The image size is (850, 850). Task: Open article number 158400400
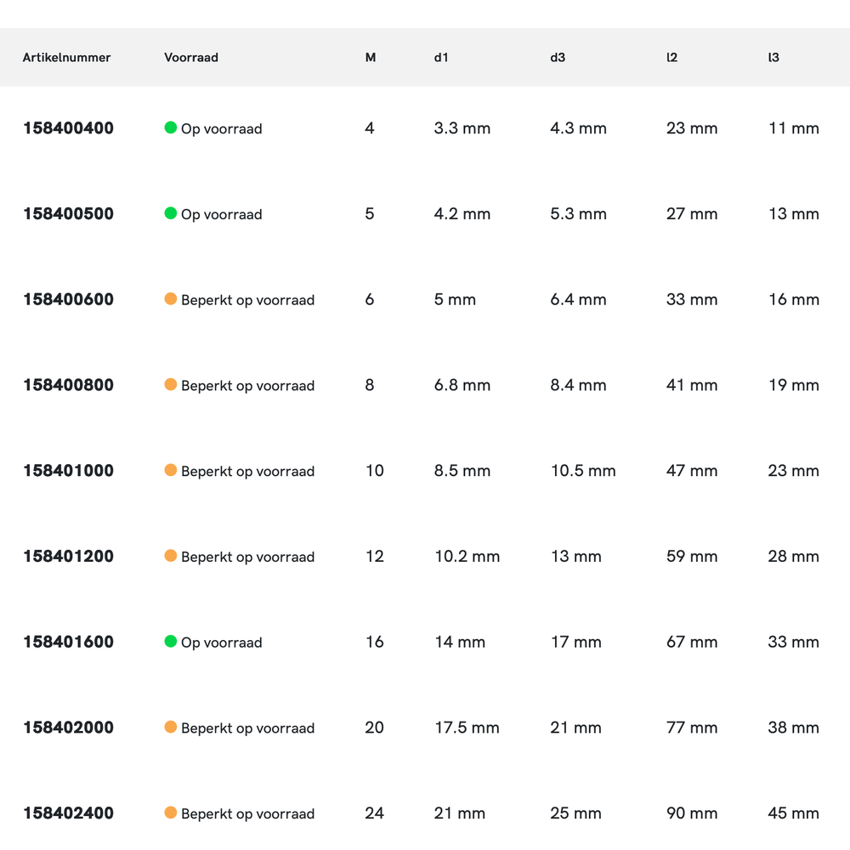(x=68, y=128)
